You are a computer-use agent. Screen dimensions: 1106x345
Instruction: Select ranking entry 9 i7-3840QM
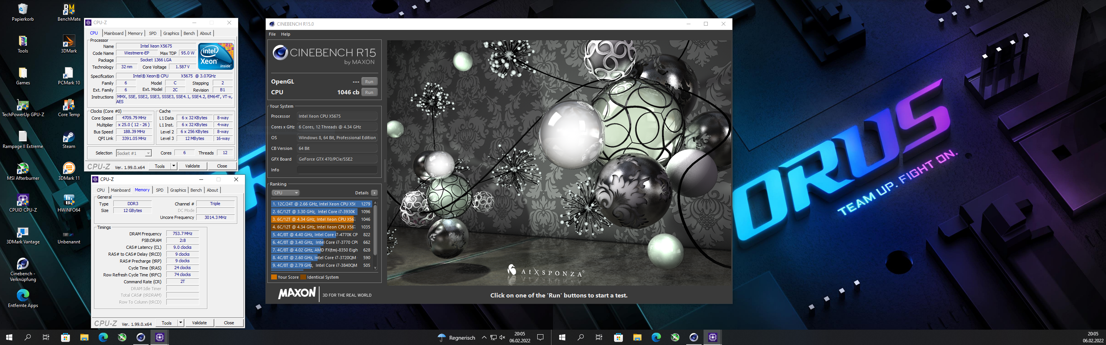[321, 265]
